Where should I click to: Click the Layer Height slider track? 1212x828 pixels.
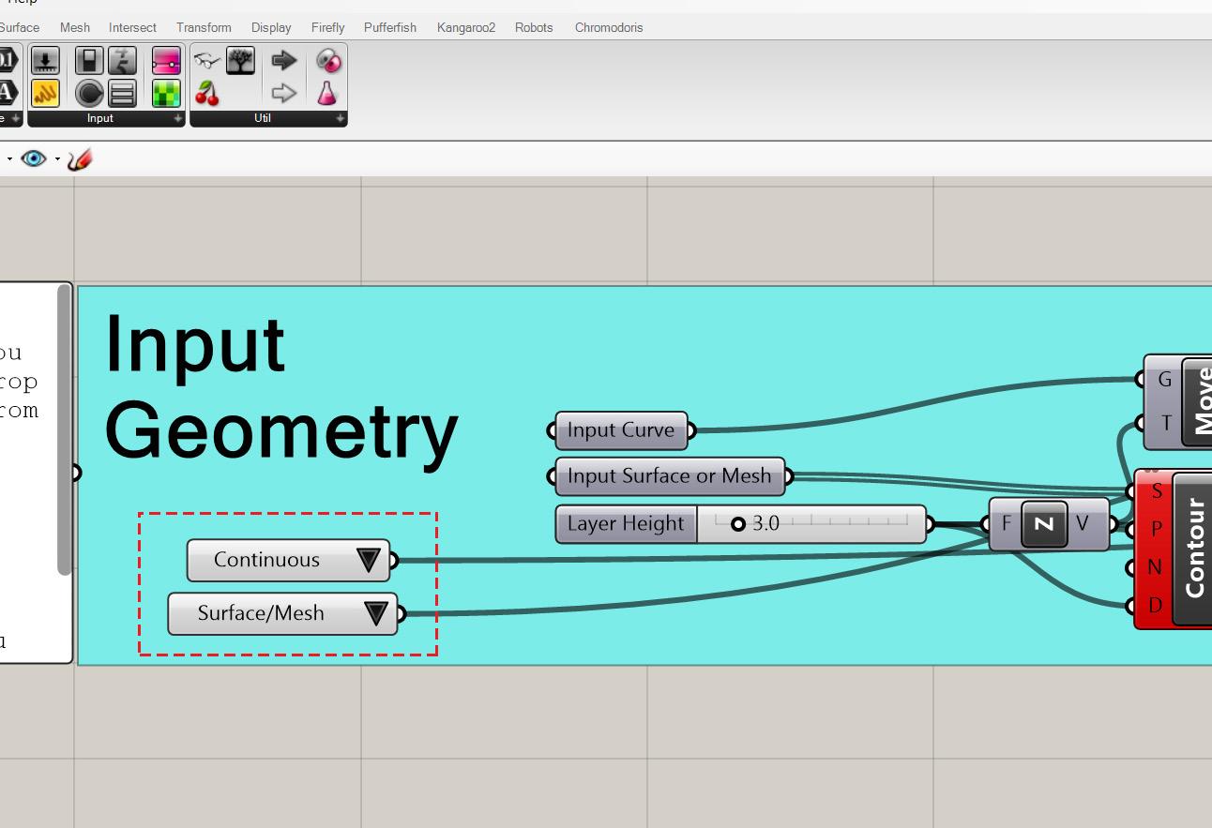811,524
